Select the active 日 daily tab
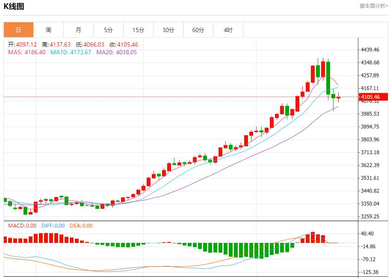The height and width of the screenshot is (278, 390). [18, 30]
